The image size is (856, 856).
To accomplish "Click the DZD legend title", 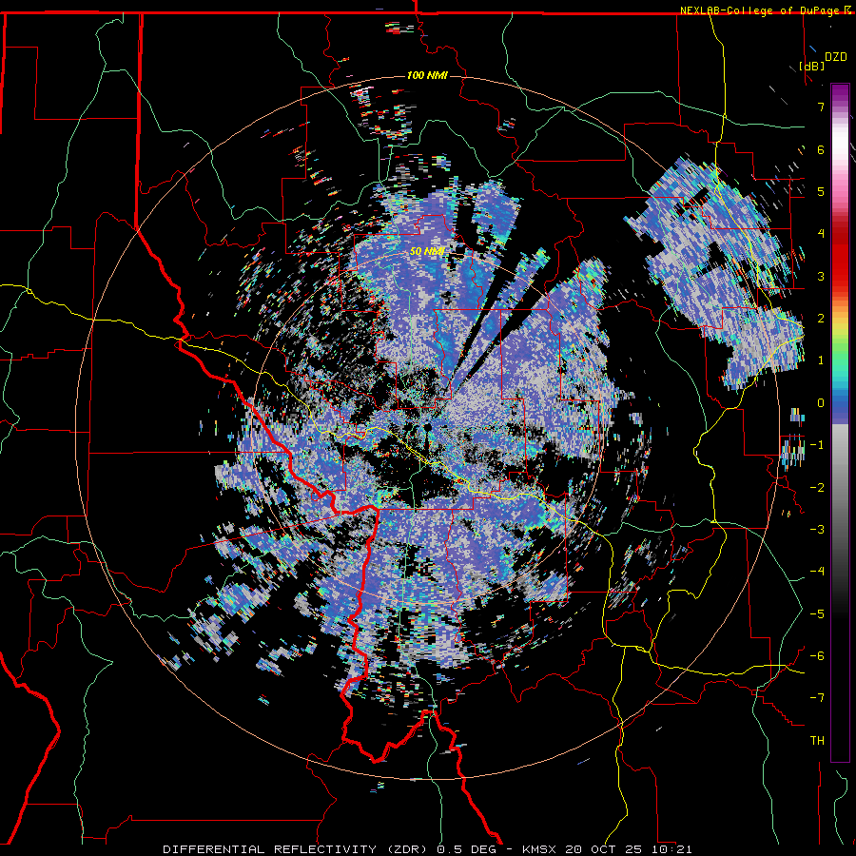I will tap(835, 57).
